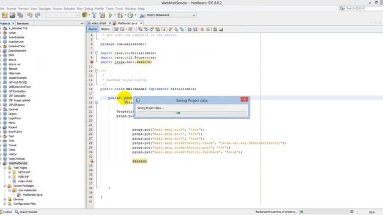Screen dimensions: 383x215
Task: Open the project configuration combo box
Action: coord(62,15)
